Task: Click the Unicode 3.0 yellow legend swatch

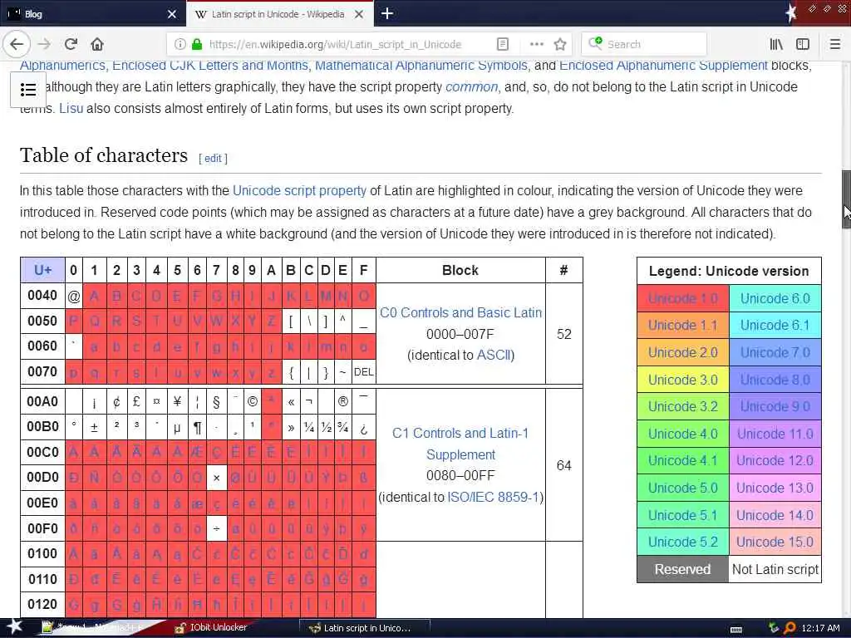Action: coord(683,380)
